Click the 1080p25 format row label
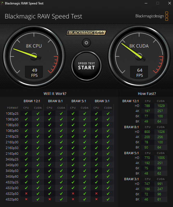Image resolution: width=173 pixels, height=207 pixels. (12, 114)
